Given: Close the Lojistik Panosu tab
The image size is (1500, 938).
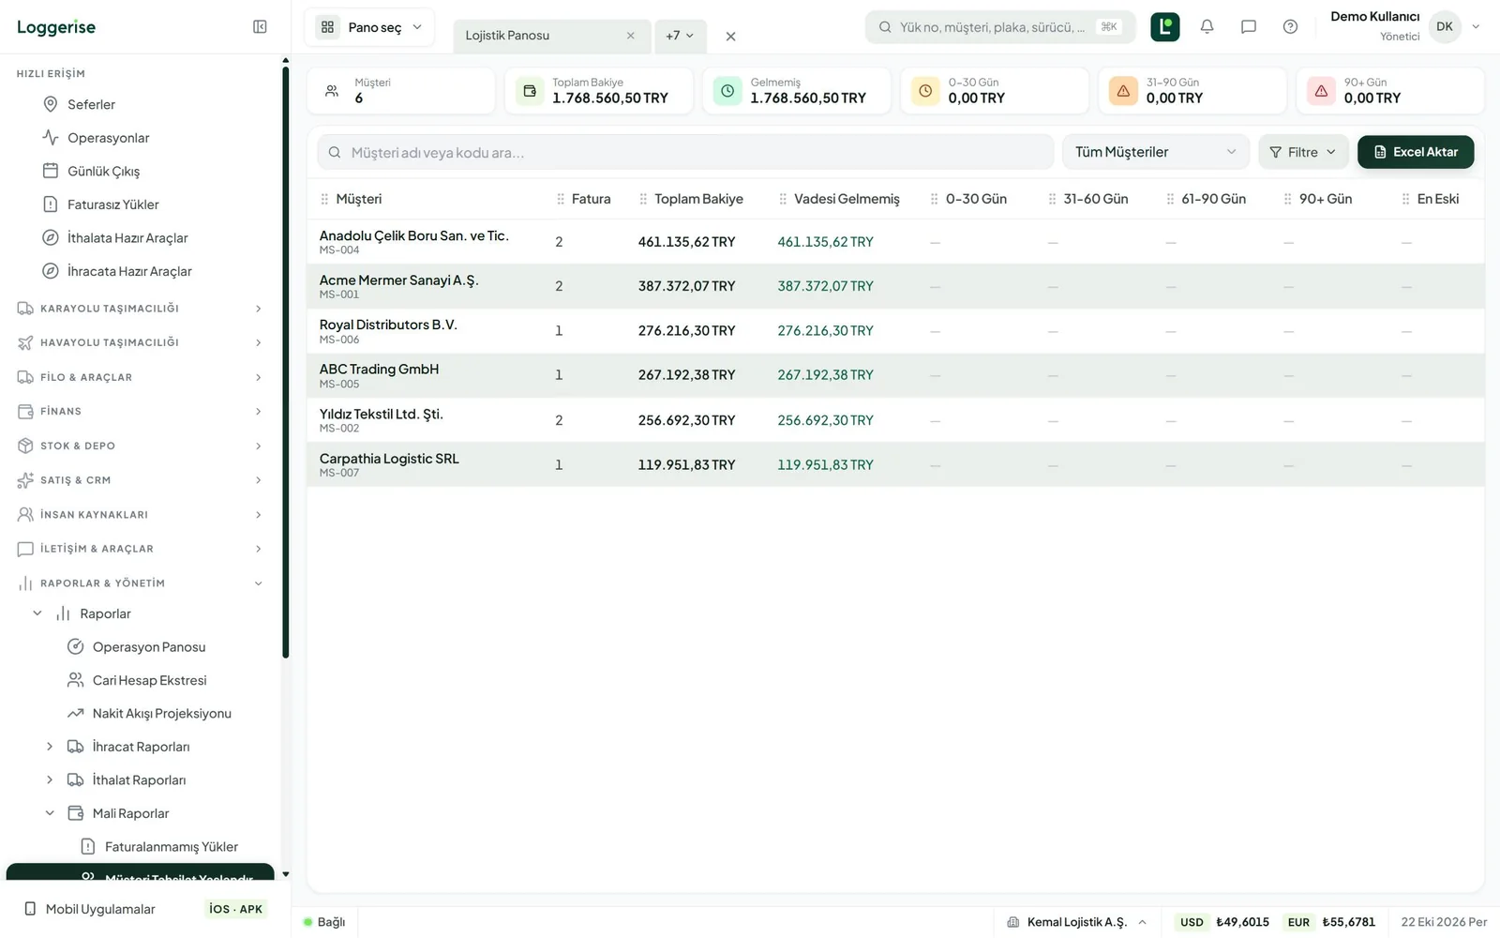Looking at the screenshot, I should (630, 36).
